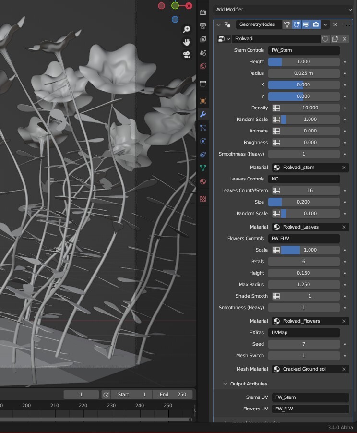Click the red X axis gizmo
Viewport: 357px width, 433px height.
189,6
